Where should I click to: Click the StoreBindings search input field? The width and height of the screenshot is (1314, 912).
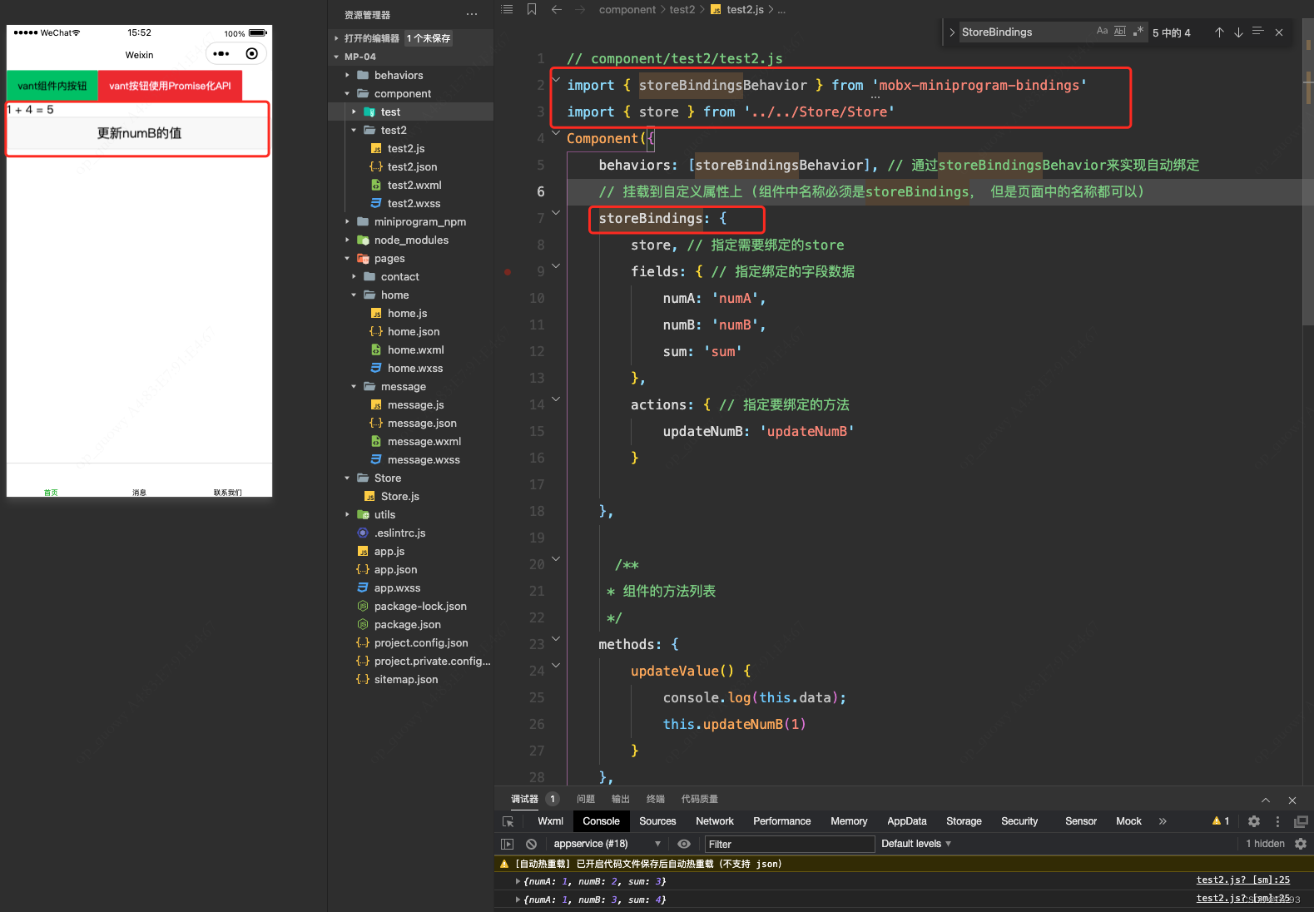[1026, 32]
